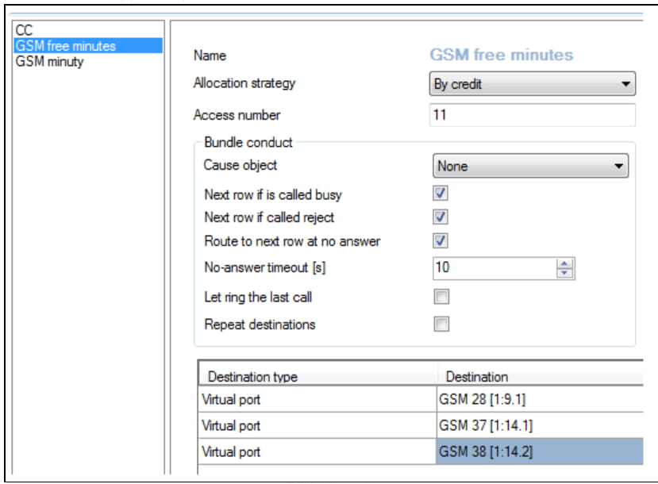Click the GSM free minutes name value
The width and height of the screenshot is (658, 484).
(502, 55)
